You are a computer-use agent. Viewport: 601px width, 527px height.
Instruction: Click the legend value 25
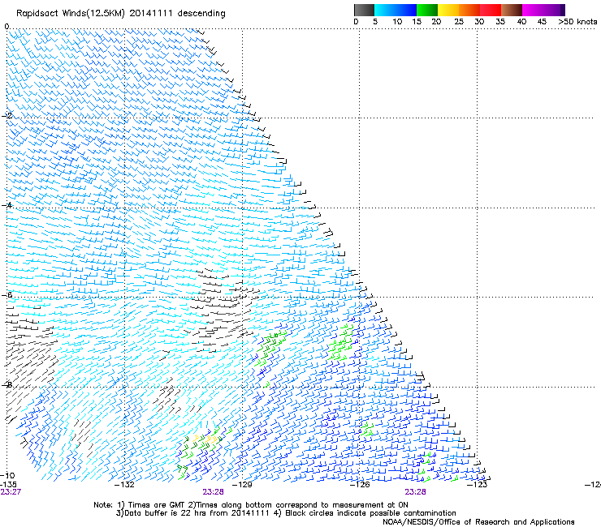[x=459, y=21]
